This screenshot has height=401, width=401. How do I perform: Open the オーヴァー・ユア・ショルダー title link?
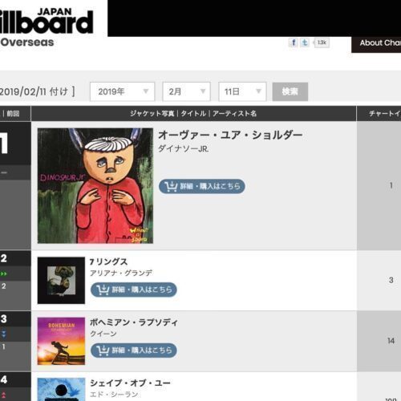click(x=230, y=135)
